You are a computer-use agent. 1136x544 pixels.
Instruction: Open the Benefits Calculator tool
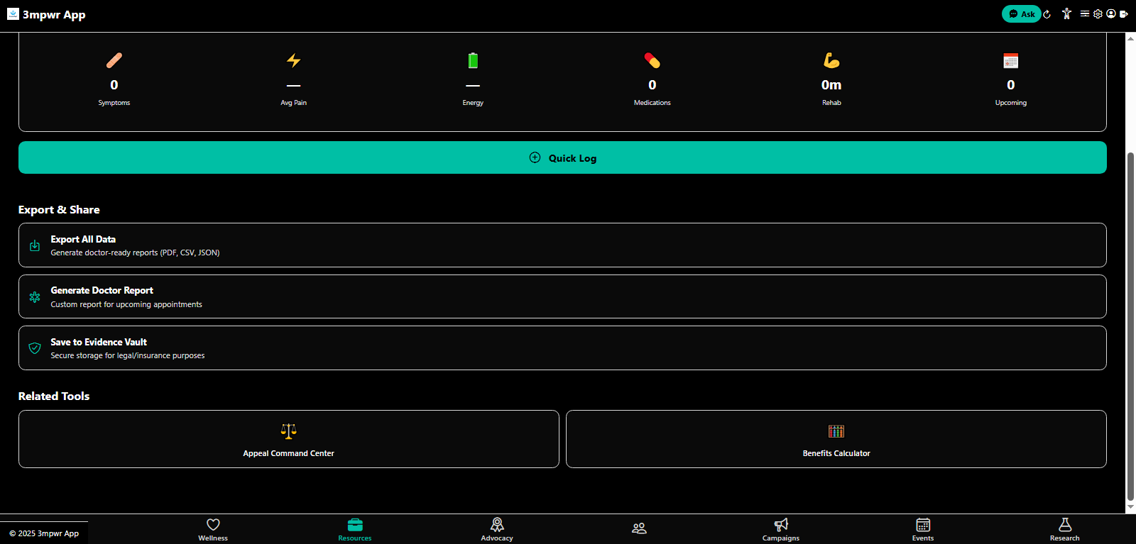(x=836, y=439)
